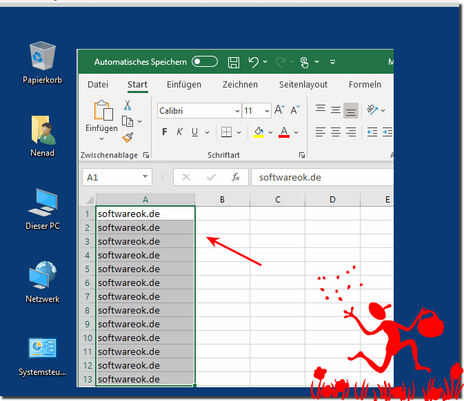Click the middle vertical align icon

[336, 110]
